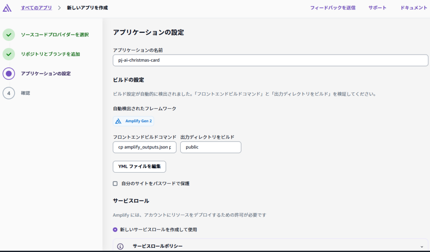Click the application name field pj-ai-christmas-card

coord(270,60)
